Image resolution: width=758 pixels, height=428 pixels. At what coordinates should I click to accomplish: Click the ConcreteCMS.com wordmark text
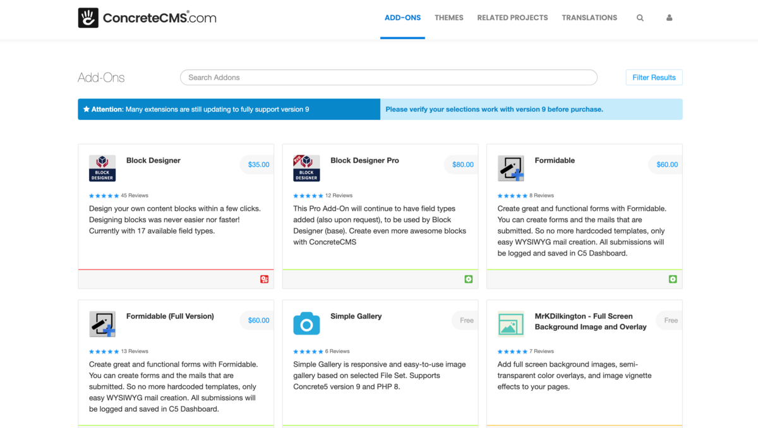(x=159, y=18)
